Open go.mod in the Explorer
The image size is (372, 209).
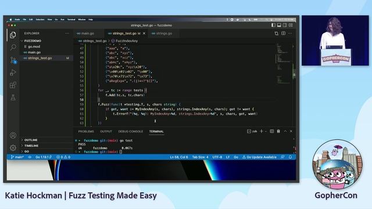(x=34, y=46)
